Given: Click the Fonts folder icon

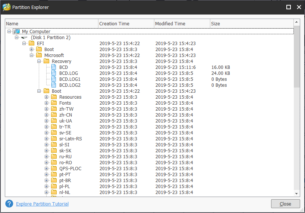Looking at the screenshot, I should pos(54,103).
